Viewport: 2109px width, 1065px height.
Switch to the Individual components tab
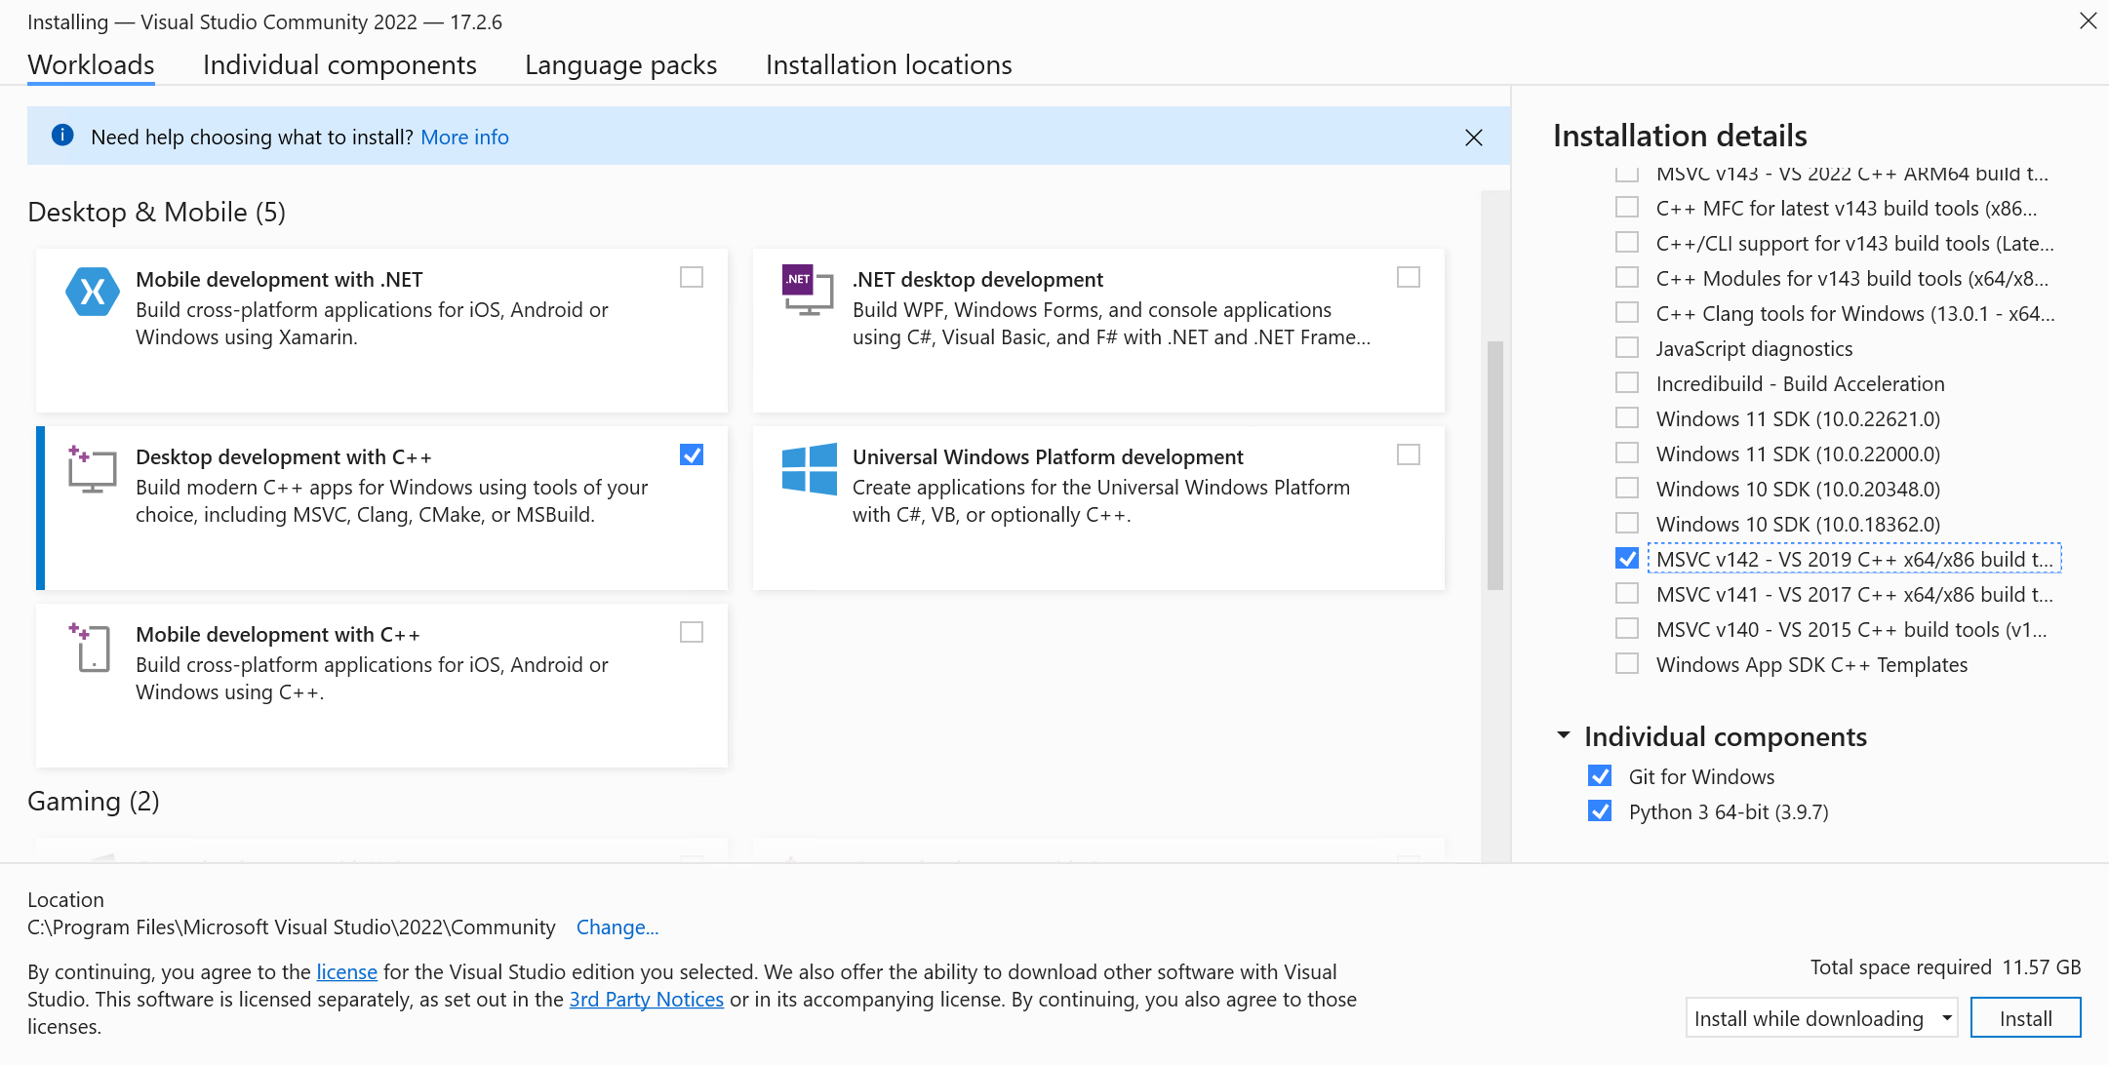(339, 64)
